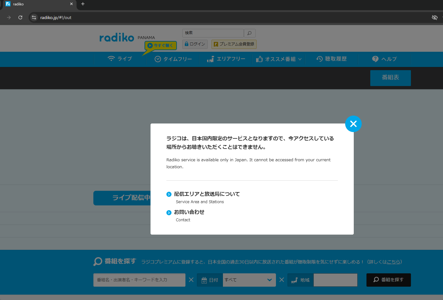Viewport: 443px width, 300px height.
Task: Click the 日付 calendar icon
Action: pyautogui.click(x=204, y=280)
